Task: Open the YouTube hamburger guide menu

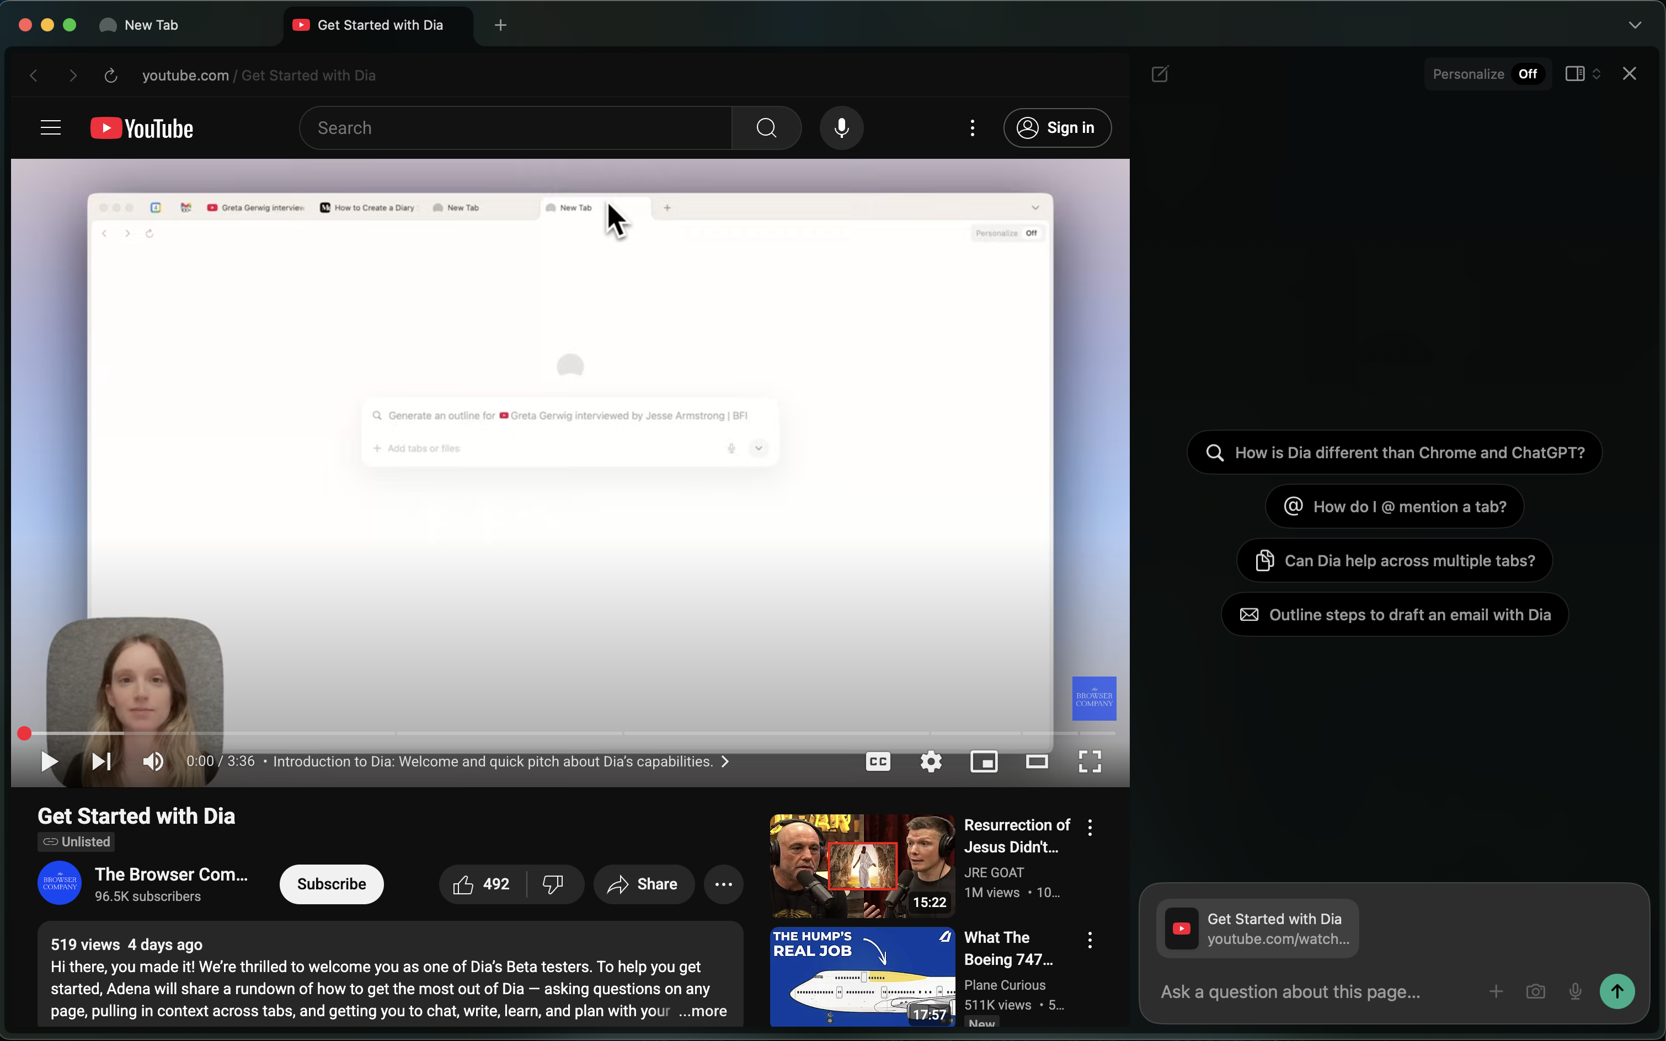Action: [50, 127]
